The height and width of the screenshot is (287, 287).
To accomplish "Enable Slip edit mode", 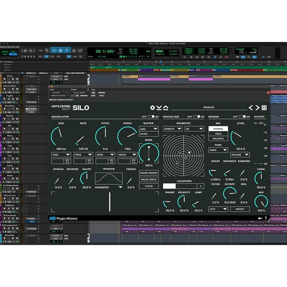I will coord(5,54).
